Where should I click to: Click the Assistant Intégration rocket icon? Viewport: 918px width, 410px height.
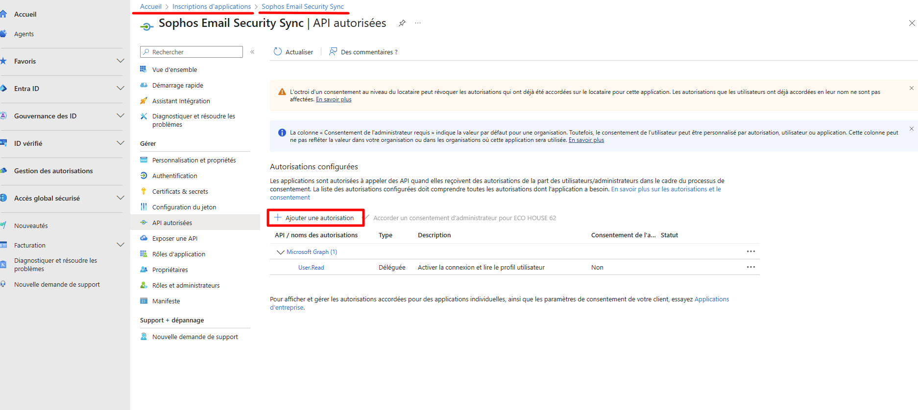144,101
